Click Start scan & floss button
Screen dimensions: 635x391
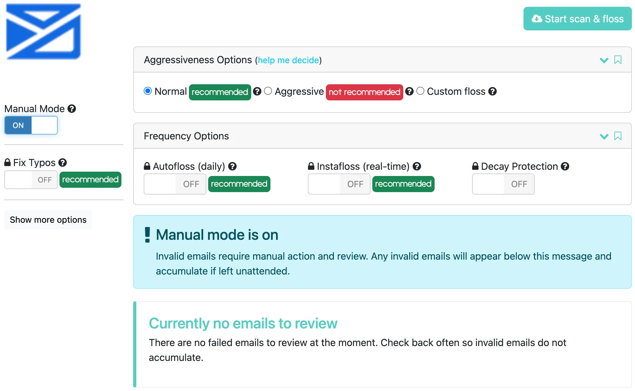(577, 19)
